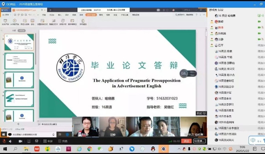Open the 开始 home ribbon tab
This screenshot has width=265, height=154.
[x=44, y=15]
